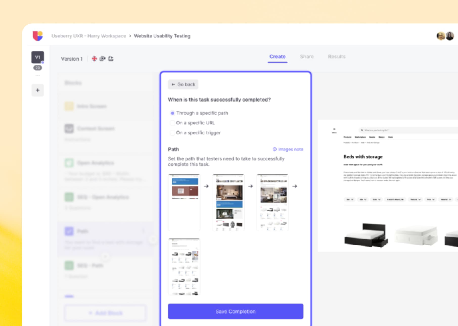Click the gray Context Screen block icon

[x=69, y=128]
